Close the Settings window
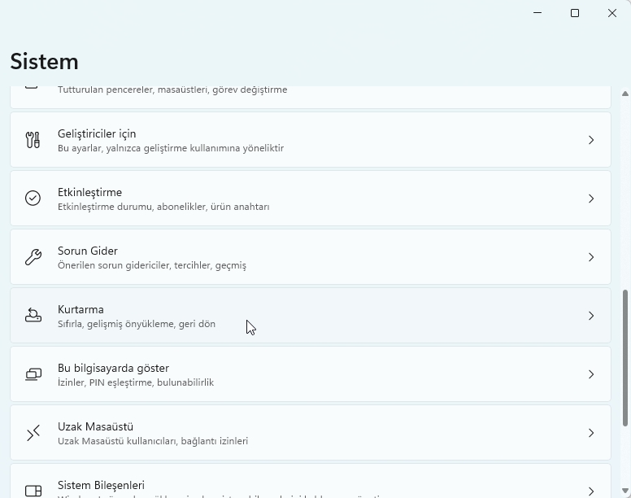The image size is (631, 498). click(612, 13)
